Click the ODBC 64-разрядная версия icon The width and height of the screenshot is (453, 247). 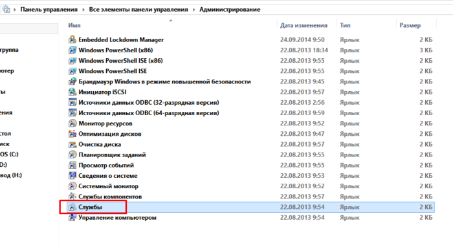coord(72,113)
